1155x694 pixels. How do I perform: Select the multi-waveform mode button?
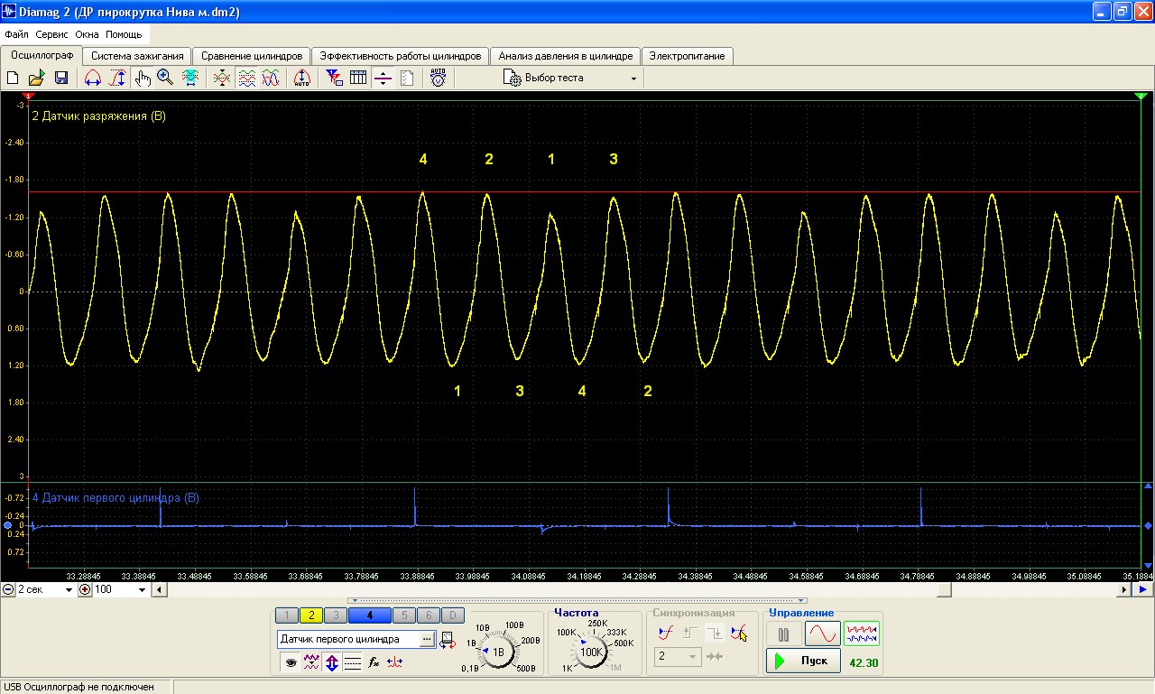click(863, 634)
